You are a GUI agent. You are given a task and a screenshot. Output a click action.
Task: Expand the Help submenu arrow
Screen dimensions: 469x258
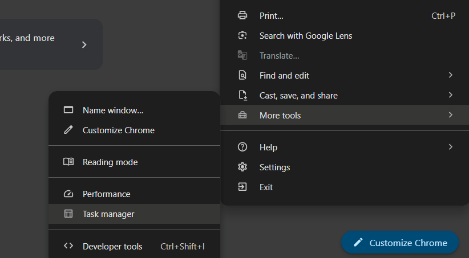tap(450, 147)
